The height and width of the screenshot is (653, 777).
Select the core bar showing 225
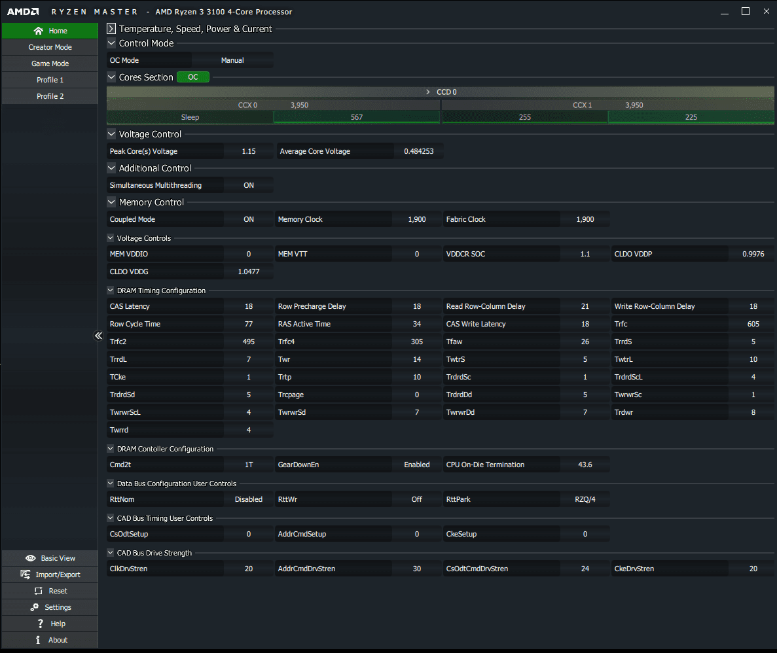pos(691,117)
